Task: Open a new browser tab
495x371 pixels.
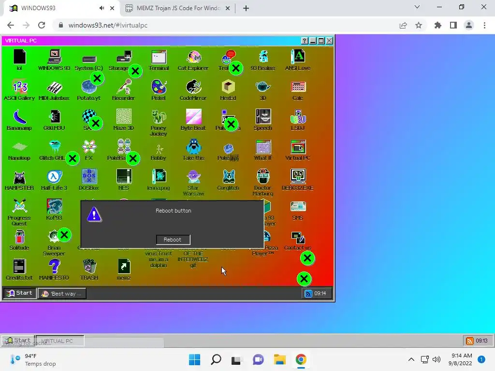Action: [x=246, y=8]
